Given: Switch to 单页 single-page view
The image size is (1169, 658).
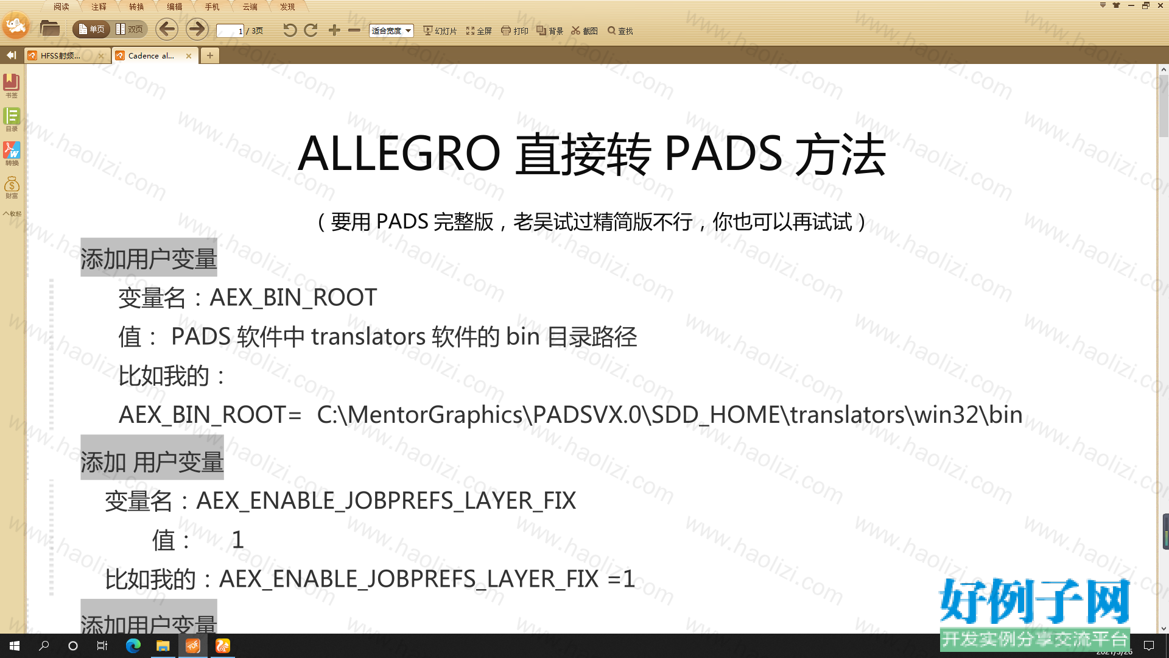Looking at the screenshot, I should [91, 29].
